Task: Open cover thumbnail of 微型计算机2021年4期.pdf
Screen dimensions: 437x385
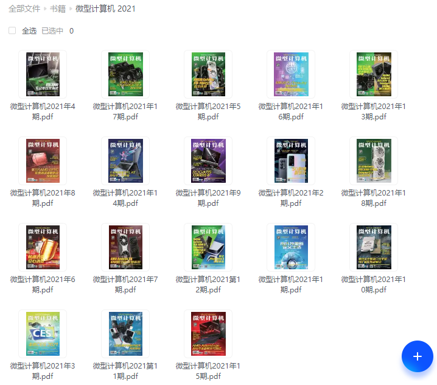Action: tap(43, 74)
